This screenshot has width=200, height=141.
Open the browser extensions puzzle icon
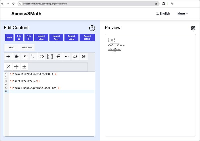[x=163, y=3]
